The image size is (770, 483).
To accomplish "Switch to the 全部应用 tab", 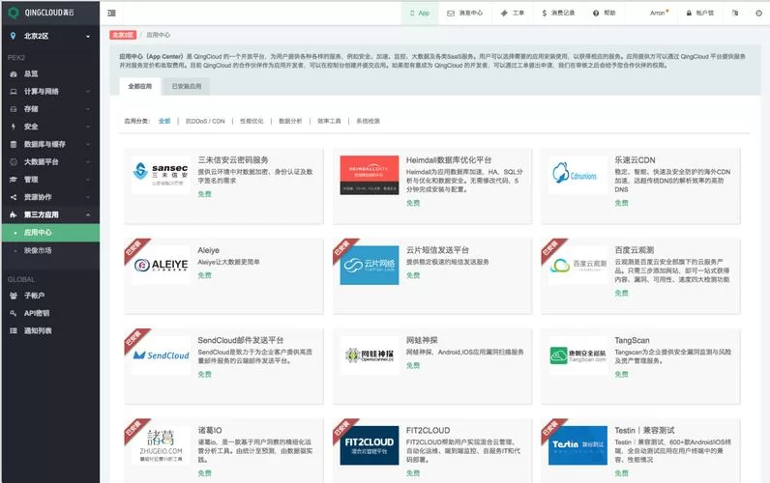I will 140,86.
